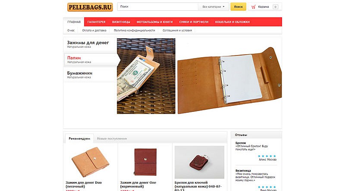Click the Поиск search input field
The width and height of the screenshot is (345, 191).
(x=158, y=7)
